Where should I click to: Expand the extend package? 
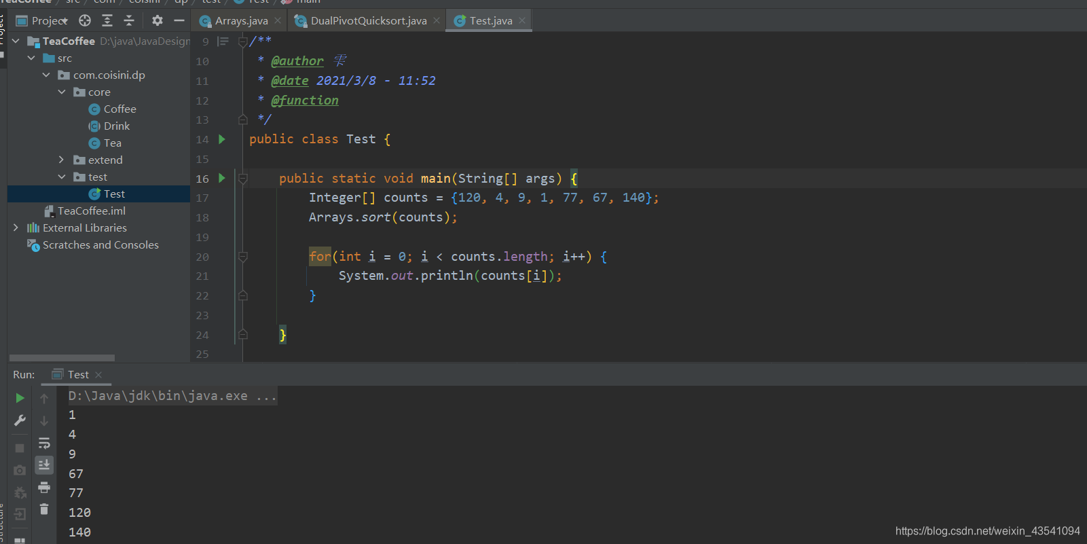(62, 160)
